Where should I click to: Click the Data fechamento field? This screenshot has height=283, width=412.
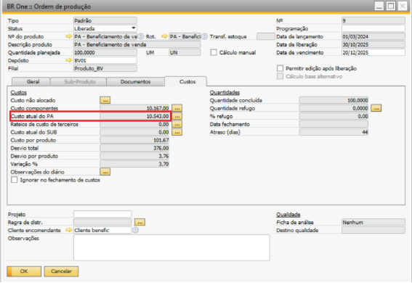[x=334, y=124]
